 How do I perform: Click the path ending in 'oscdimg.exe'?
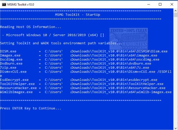click(102, 60)
